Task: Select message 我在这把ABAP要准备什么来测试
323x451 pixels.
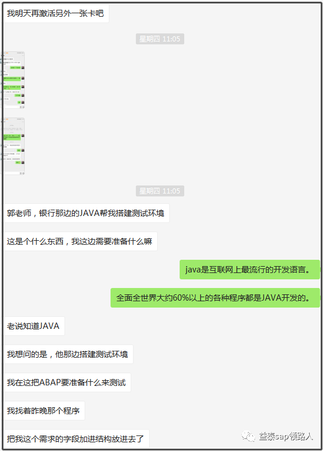Action: pyautogui.click(x=67, y=382)
